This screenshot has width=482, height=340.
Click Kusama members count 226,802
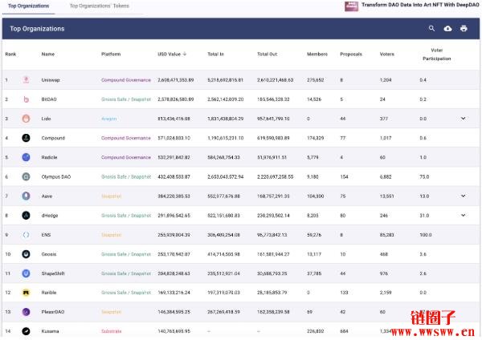pos(316,331)
